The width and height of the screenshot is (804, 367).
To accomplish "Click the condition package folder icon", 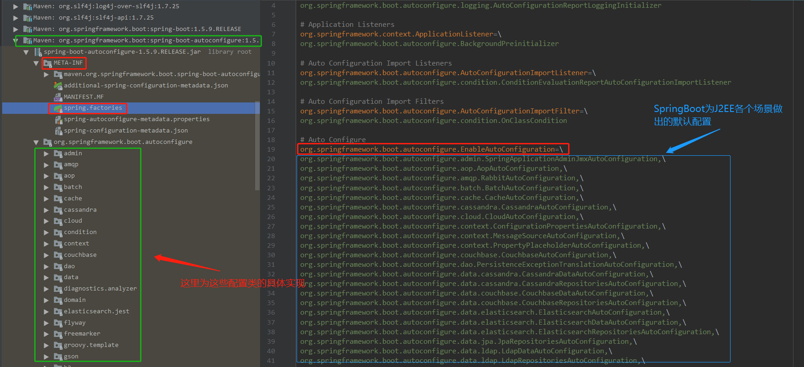I will click(58, 232).
